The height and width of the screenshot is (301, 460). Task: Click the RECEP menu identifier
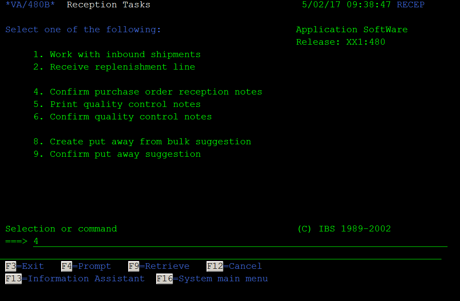[411, 5]
